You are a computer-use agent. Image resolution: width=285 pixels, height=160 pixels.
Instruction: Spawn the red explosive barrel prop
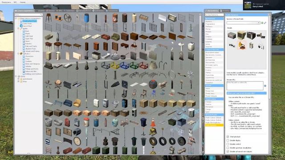point(115,18)
